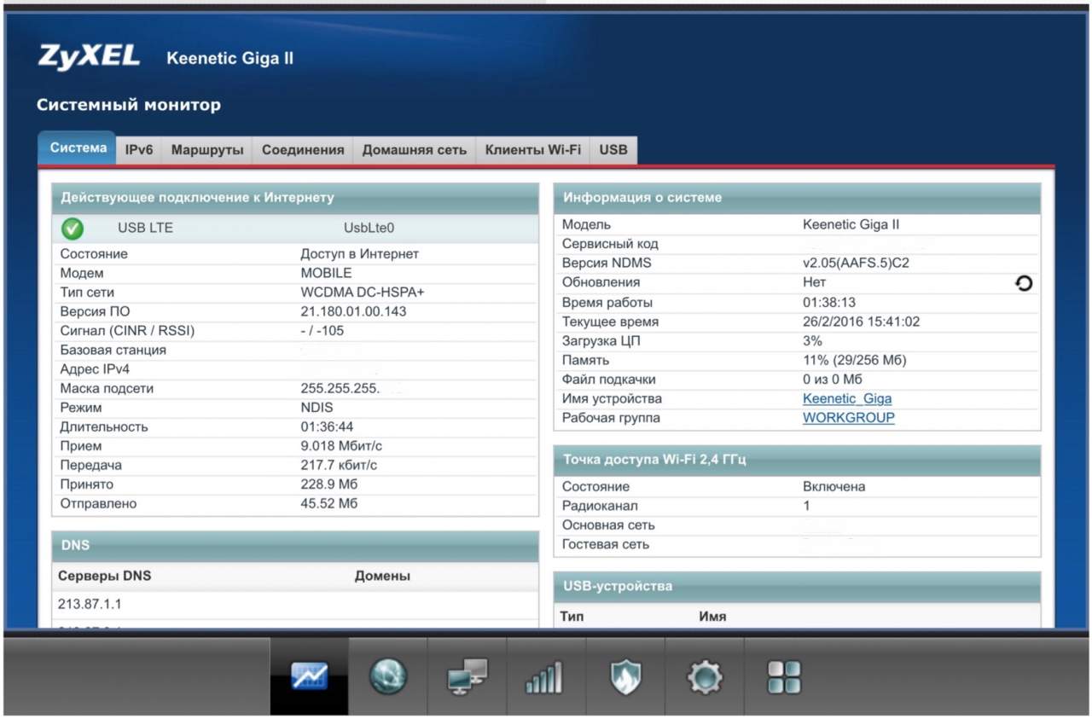Open the Security firewall shield icon
1092x719 pixels.
click(x=624, y=678)
